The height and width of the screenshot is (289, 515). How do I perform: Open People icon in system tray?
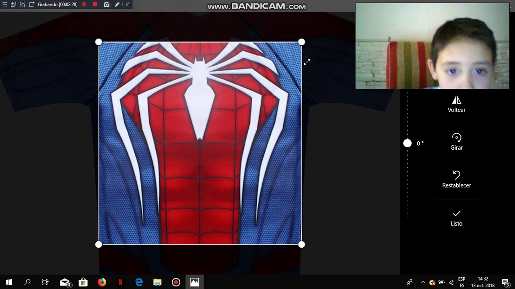click(410, 282)
